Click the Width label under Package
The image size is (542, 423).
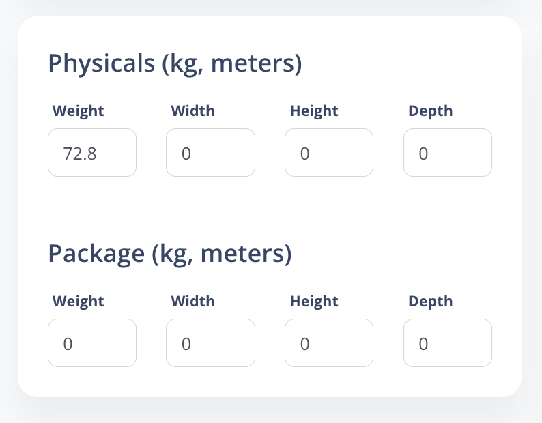192,301
